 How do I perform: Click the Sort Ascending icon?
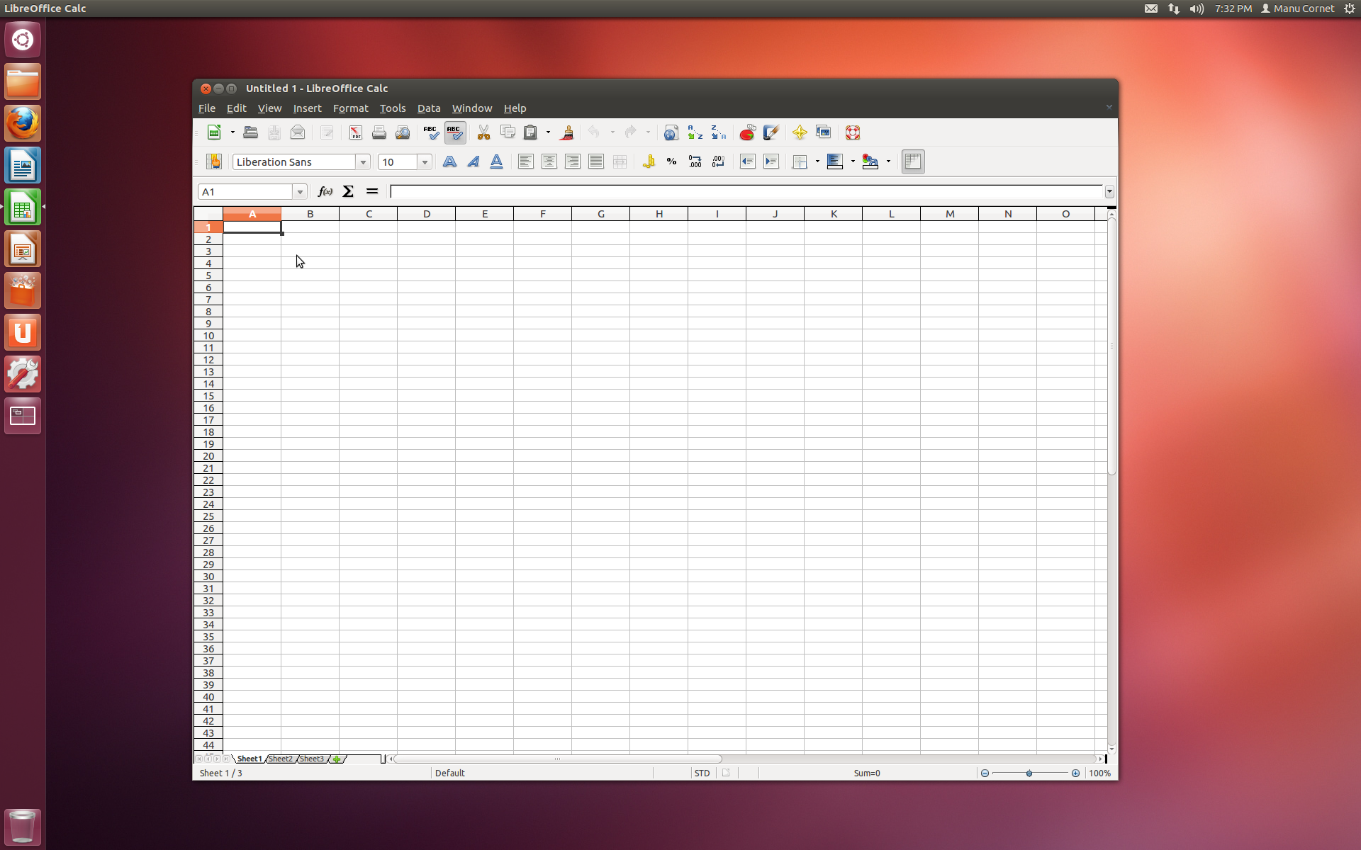click(695, 132)
